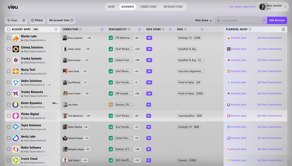Click info icon beside Deal header
Screen dimensions: 292x166
(x=186, y=29)
